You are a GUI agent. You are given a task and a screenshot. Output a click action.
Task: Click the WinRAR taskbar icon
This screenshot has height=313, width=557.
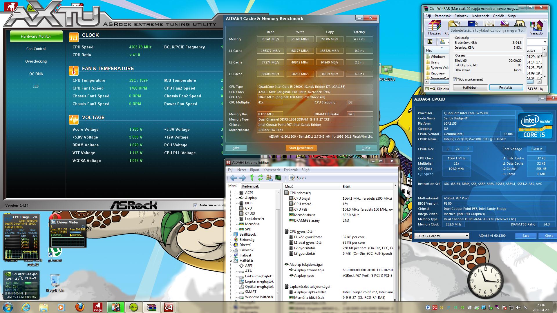pos(152,307)
